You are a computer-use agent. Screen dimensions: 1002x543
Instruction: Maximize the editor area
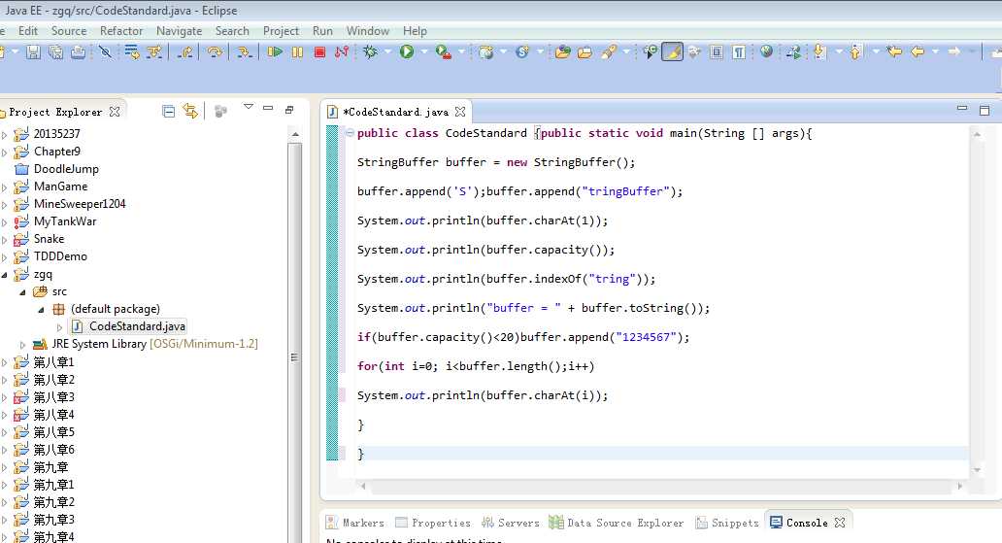pos(985,111)
